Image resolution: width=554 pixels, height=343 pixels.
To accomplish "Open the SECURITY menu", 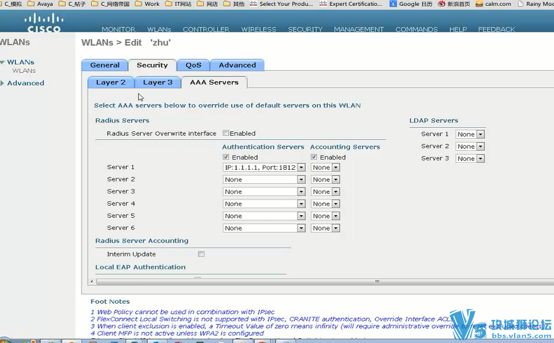I will (x=305, y=29).
